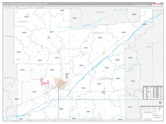Click the GREELEY county label
Viewport: 166px width, 124px height.
pos(41,8)
